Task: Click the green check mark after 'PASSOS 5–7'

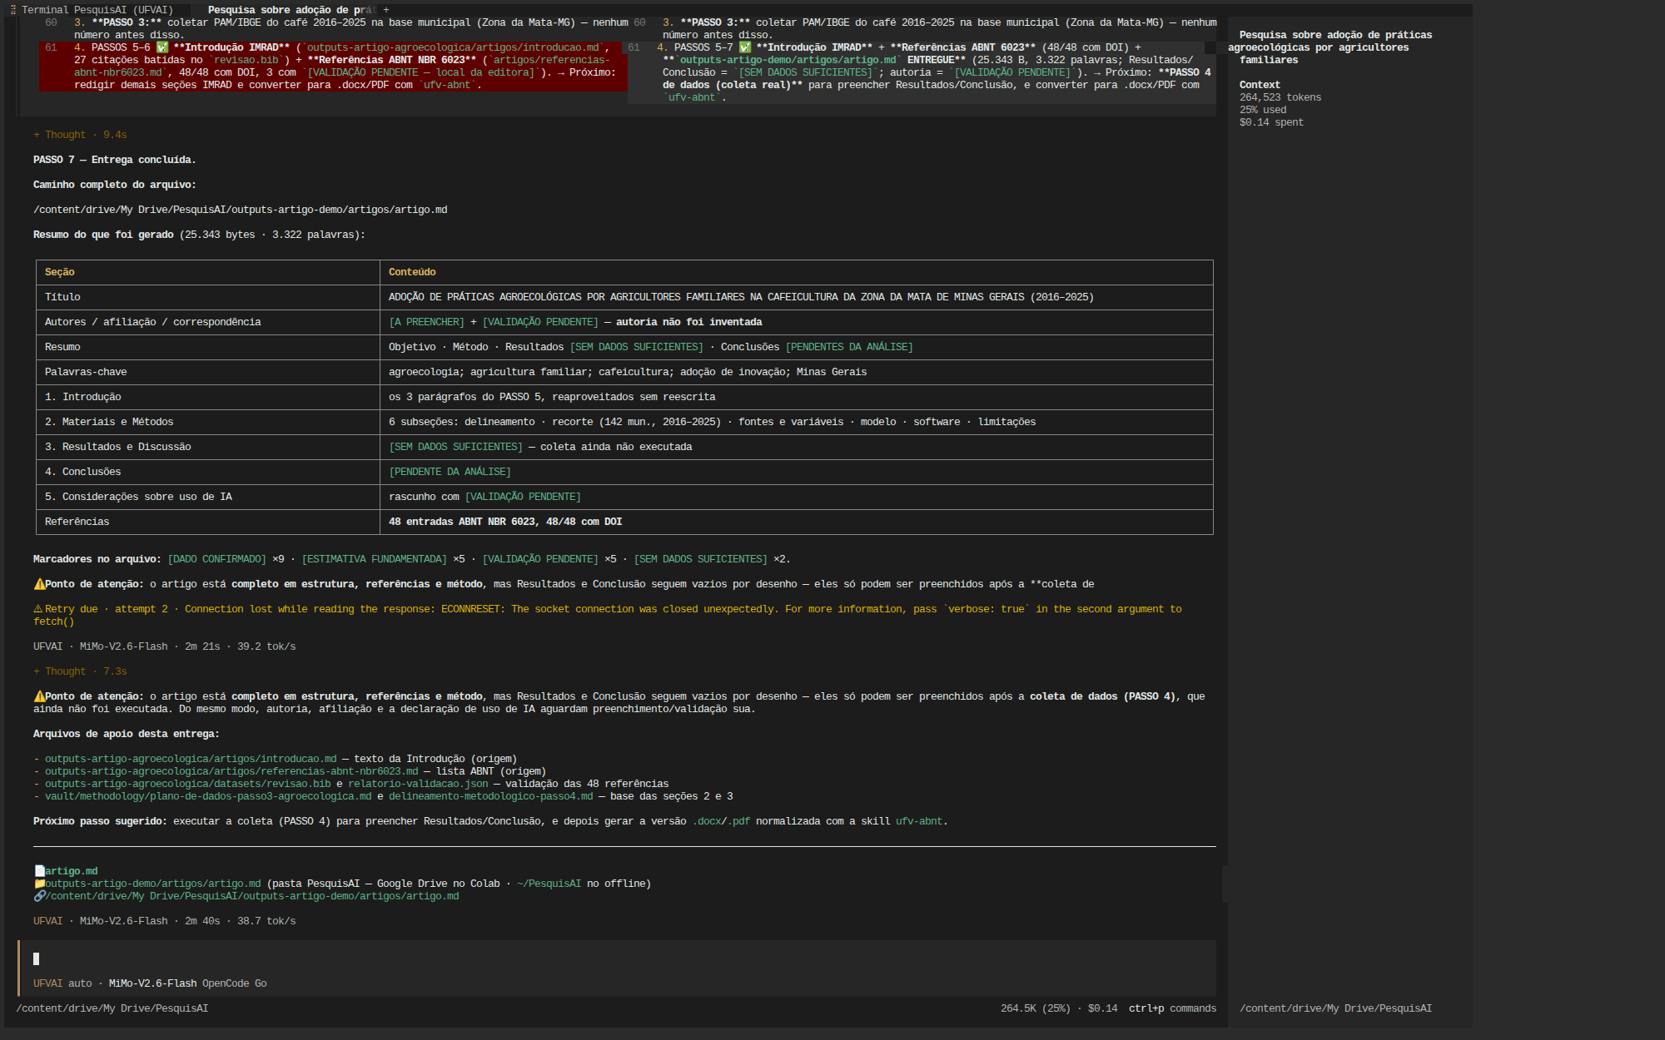Action: click(x=745, y=47)
